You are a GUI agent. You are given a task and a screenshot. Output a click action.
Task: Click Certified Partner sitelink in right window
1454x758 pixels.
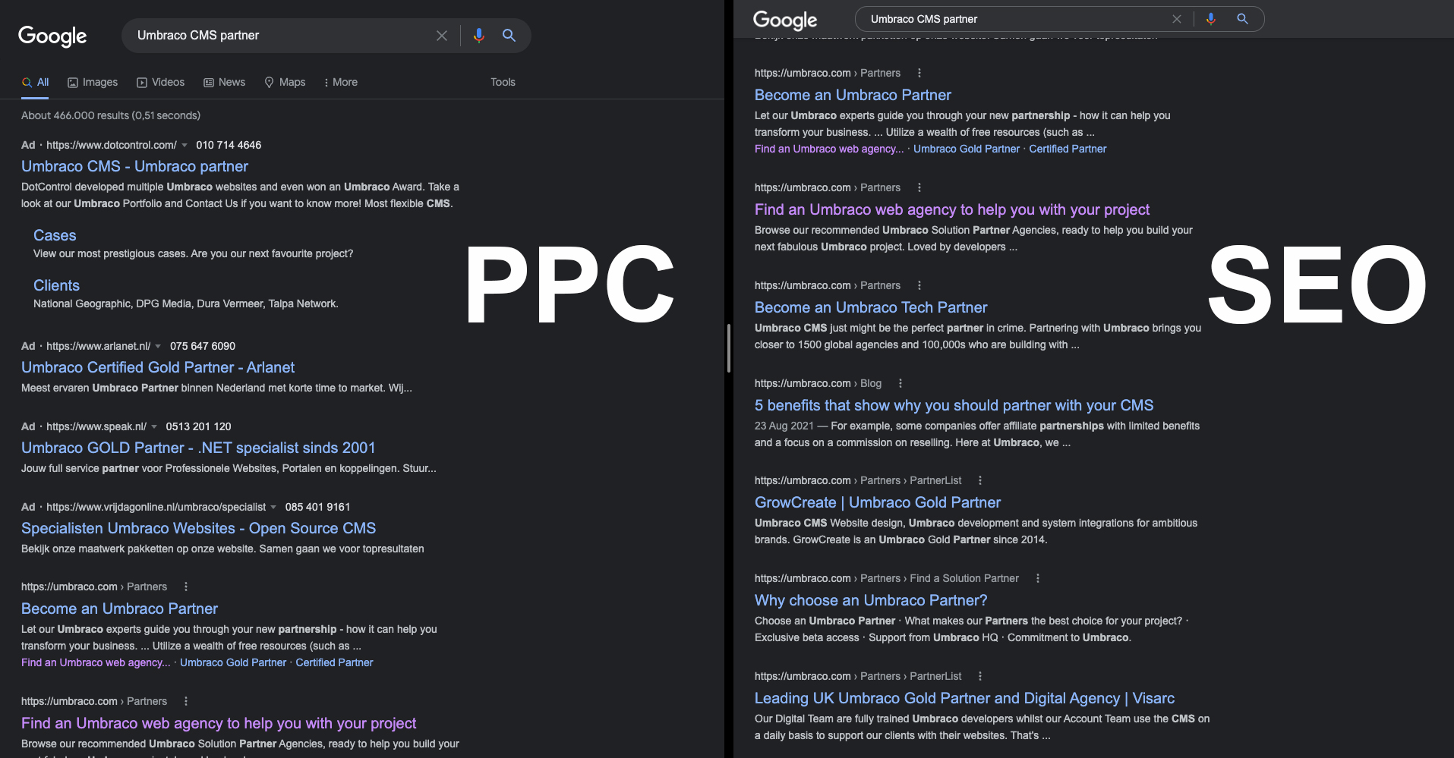pyautogui.click(x=1068, y=149)
